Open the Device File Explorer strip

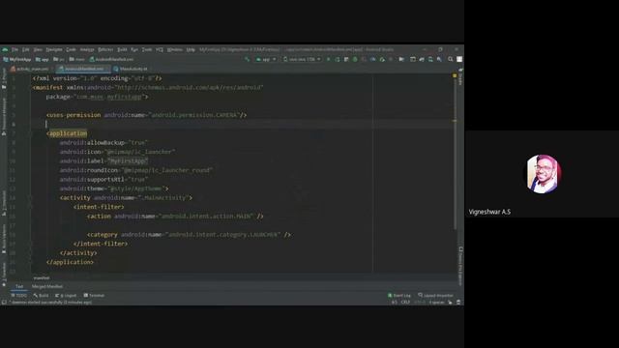click(460, 265)
